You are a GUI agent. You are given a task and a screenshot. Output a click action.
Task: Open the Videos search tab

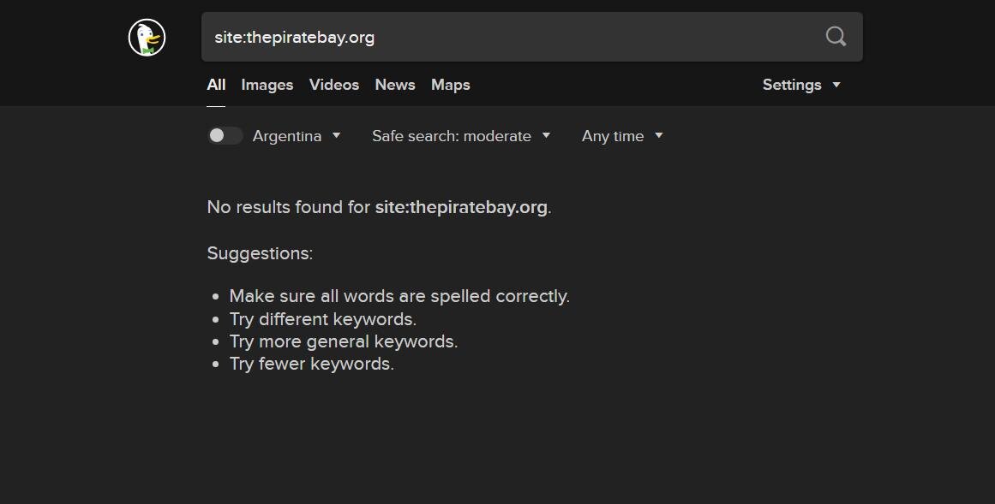click(x=333, y=85)
